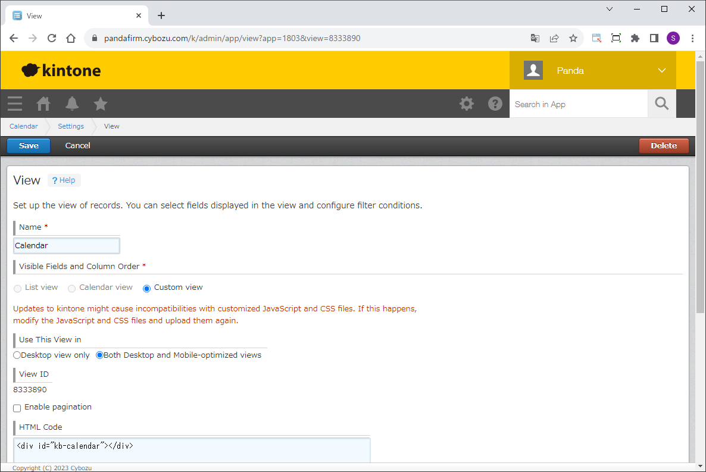
Task: Open notifications bell icon
Action: click(72, 104)
